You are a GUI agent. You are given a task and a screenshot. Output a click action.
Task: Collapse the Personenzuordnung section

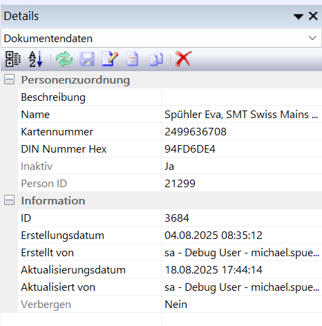click(9, 79)
